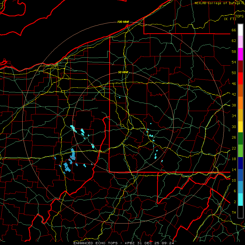Screen dimensions: 245x245
Task: Select the bright red swatch in the color scale
Action: [x=240, y=78]
